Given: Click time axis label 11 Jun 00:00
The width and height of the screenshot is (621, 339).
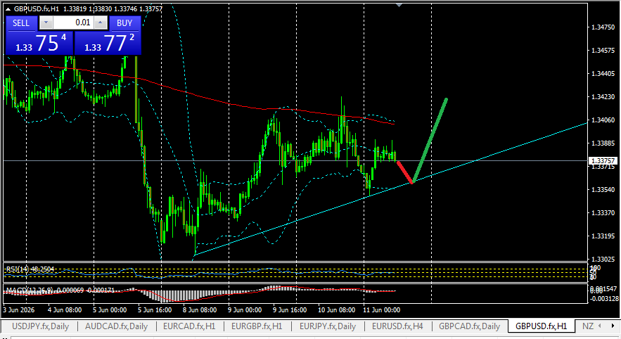Looking at the screenshot, I should [382, 310].
